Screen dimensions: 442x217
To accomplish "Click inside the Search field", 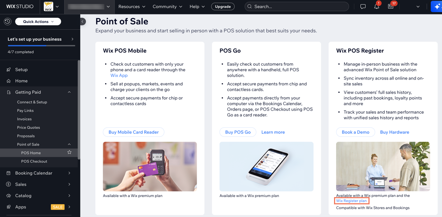I will pos(296,6).
